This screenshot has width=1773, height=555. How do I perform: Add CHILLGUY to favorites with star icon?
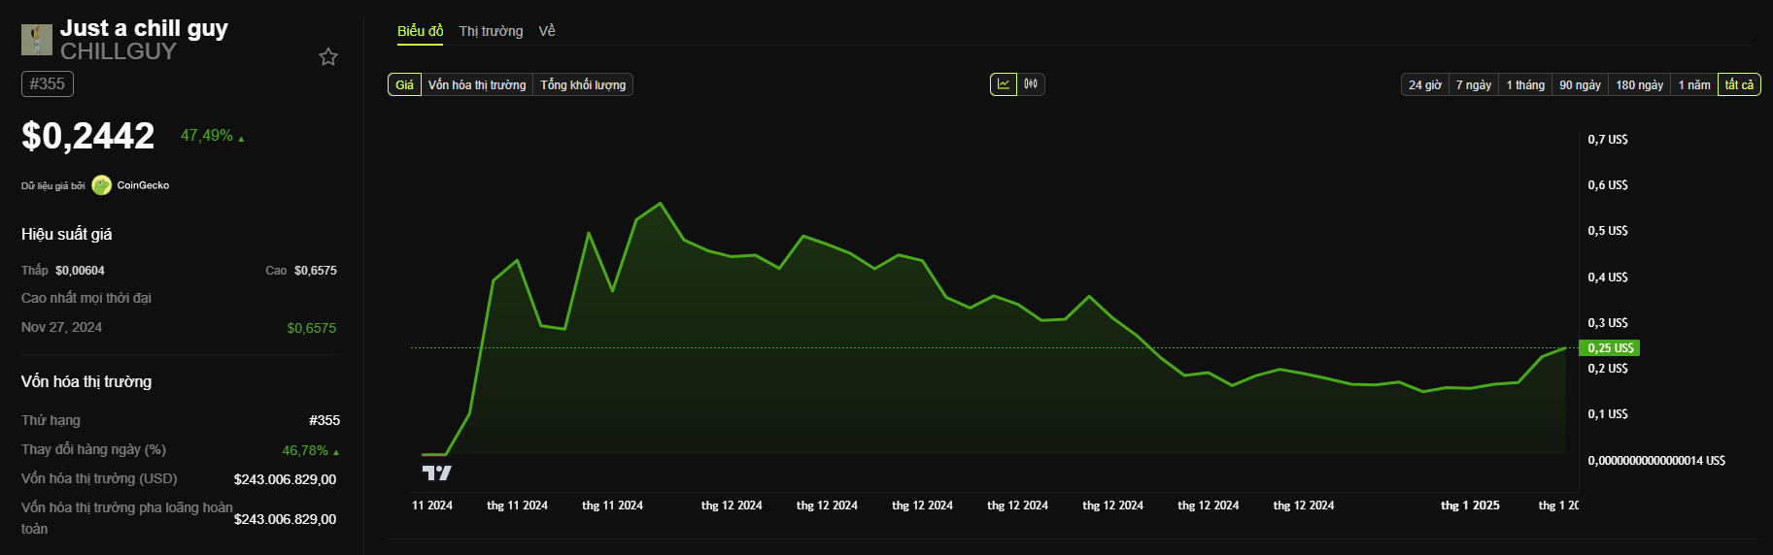[328, 57]
